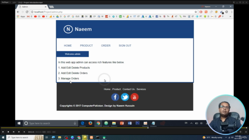Open the Google Drive bookmark labeled D
This screenshot has width=249, height=140.
59,16
